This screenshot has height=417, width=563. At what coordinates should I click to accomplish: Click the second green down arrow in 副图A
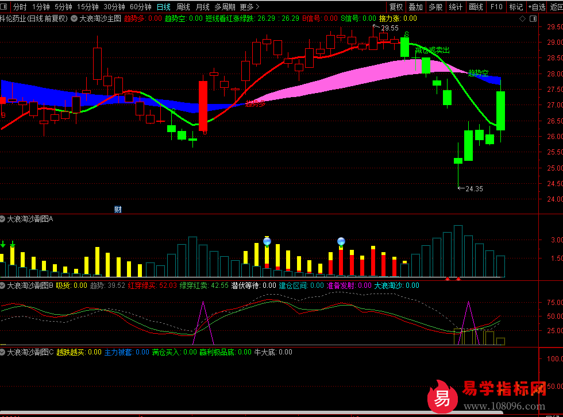[13, 244]
